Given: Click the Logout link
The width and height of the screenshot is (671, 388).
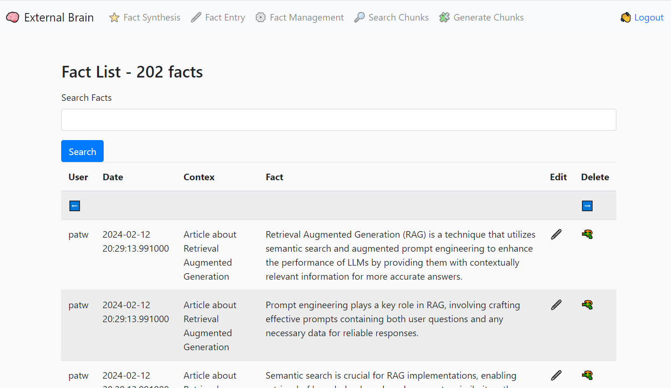Looking at the screenshot, I should (x=649, y=17).
